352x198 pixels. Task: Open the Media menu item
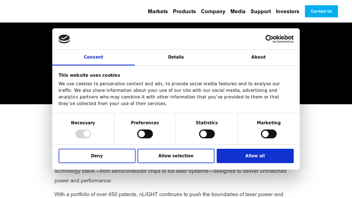(238, 11)
